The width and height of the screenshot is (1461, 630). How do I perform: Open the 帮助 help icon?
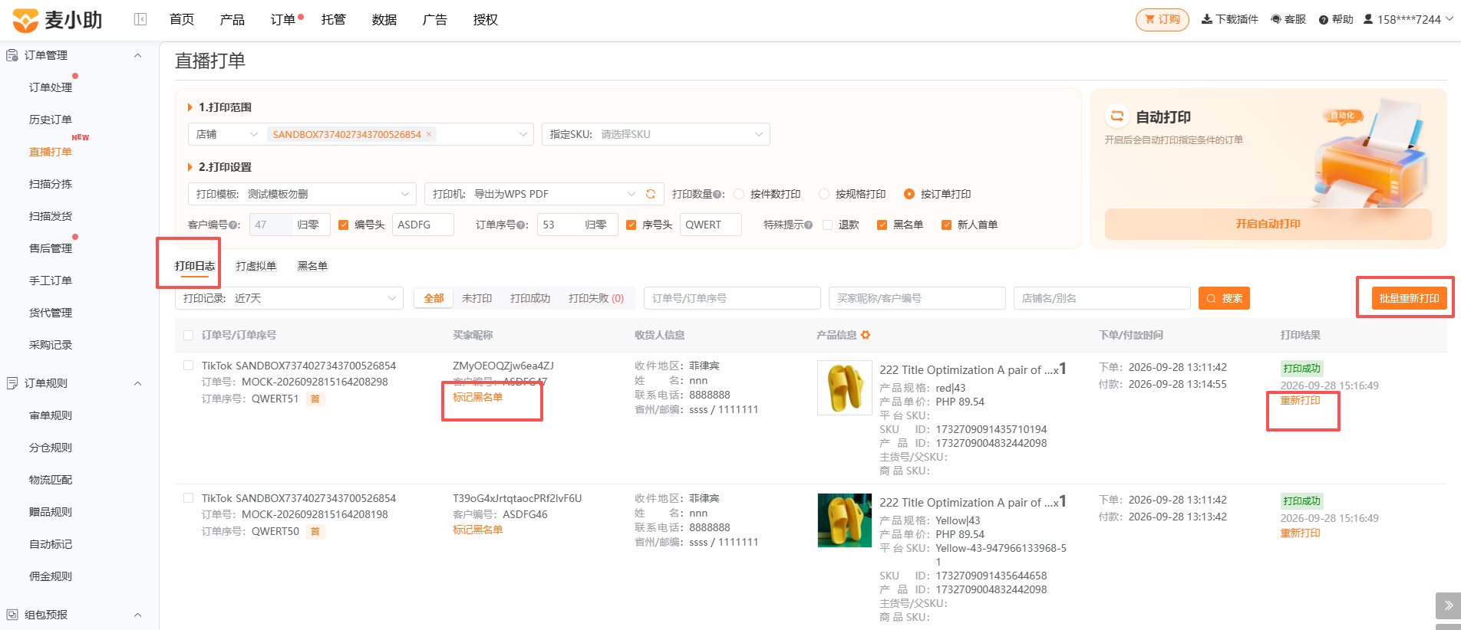1324,20
